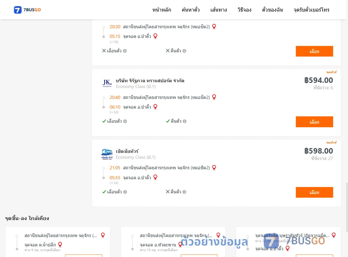Select the ฿594.00 trip with เลือก button

314,122
